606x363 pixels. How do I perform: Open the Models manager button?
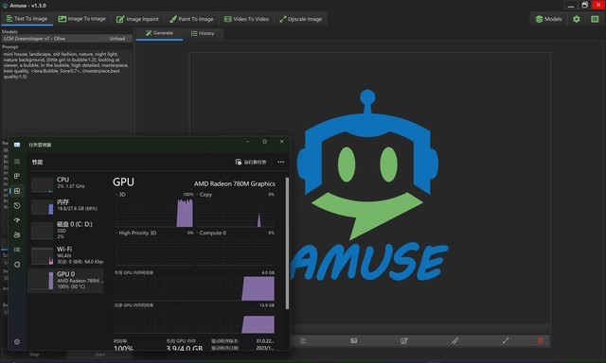click(548, 19)
